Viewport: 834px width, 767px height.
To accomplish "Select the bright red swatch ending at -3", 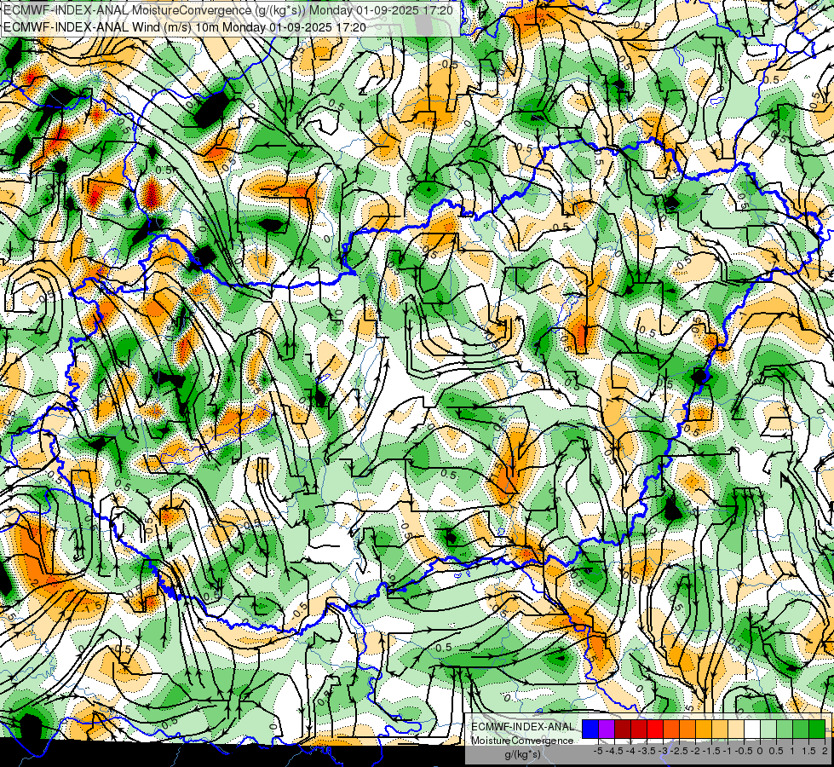I will [x=655, y=729].
